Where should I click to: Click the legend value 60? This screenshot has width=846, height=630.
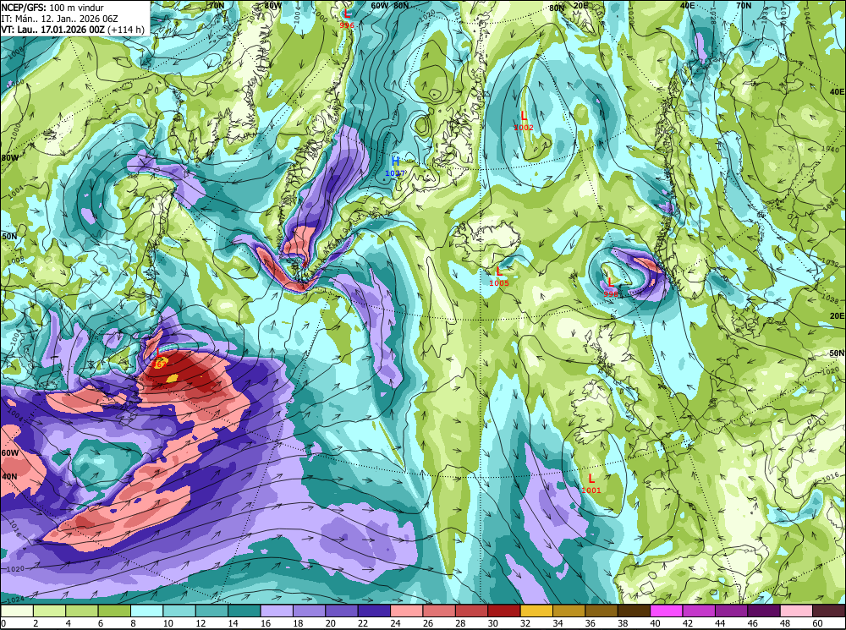817,623
